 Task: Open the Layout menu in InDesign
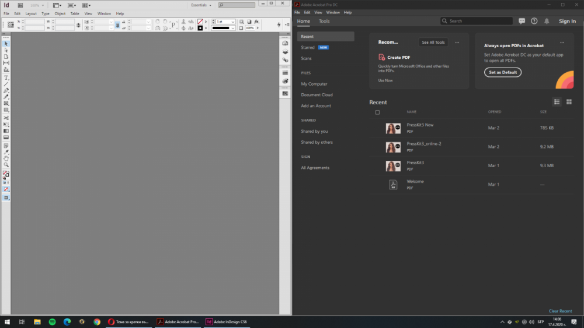[30, 13]
